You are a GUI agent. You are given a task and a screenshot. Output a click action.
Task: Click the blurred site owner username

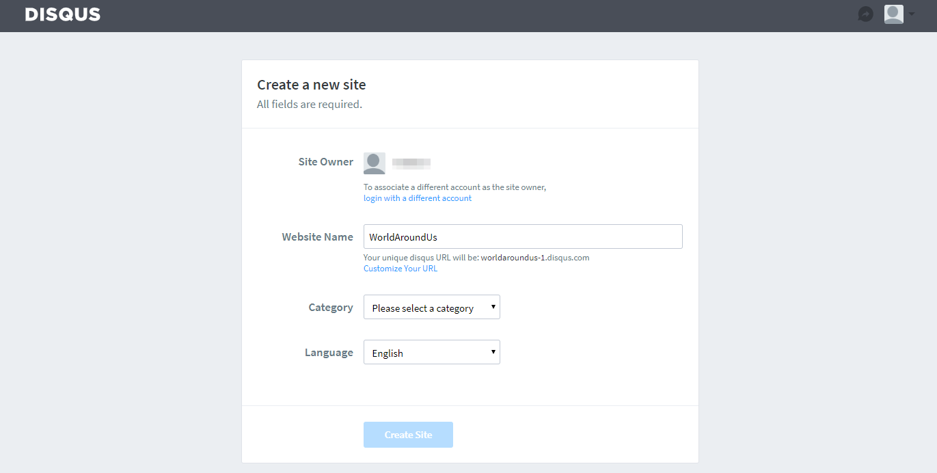tap(411, 163)
